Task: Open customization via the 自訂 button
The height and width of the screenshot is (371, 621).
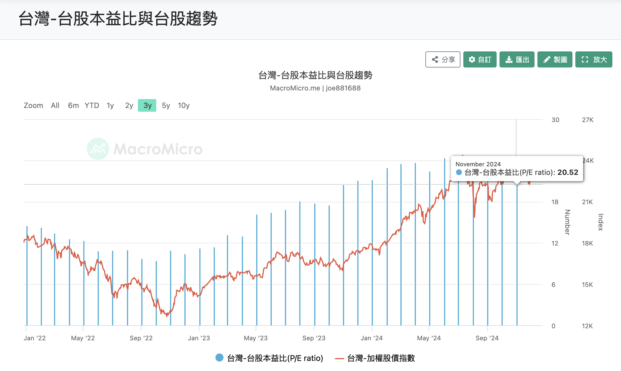Action: (480, 59)
